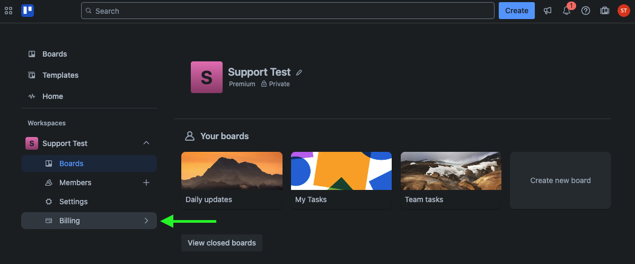This screenshot has width=635, height=264.
Task: Collapse the Support Test workspace chevron
Action: coord(147,143)
